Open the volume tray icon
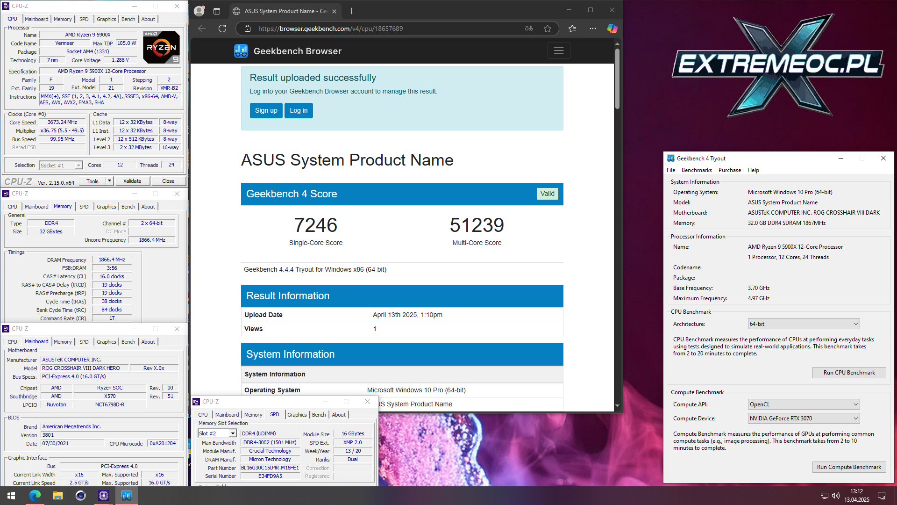897x505 pixels. pyautogui.click(x=836, y=496)
